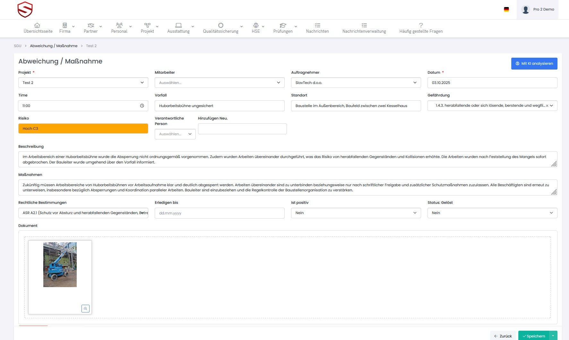Expand the Auftragnehmer SlovTech d.o.o. dropdown
The width and height of the screenshot is (569, 340).
point(356,83)
